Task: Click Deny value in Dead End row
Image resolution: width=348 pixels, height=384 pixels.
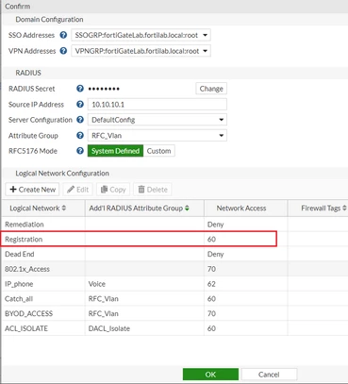Action: coord(215,254)
